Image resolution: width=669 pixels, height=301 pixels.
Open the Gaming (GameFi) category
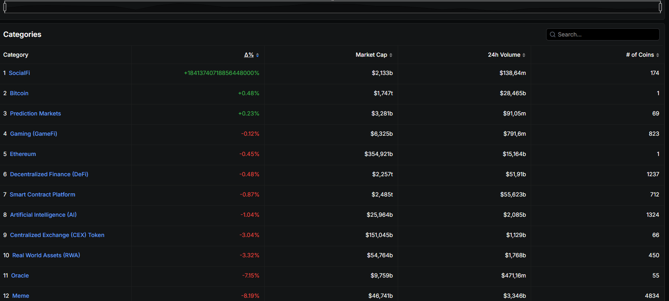pyautogui.click(x=34, y=134)
